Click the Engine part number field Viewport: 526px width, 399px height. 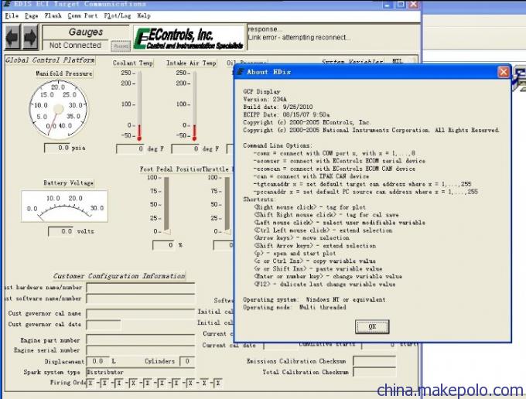point(141,339)
